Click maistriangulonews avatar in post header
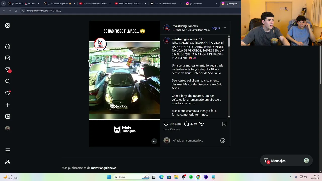Viewport: 322px width, 181px height. coord(167,28)
